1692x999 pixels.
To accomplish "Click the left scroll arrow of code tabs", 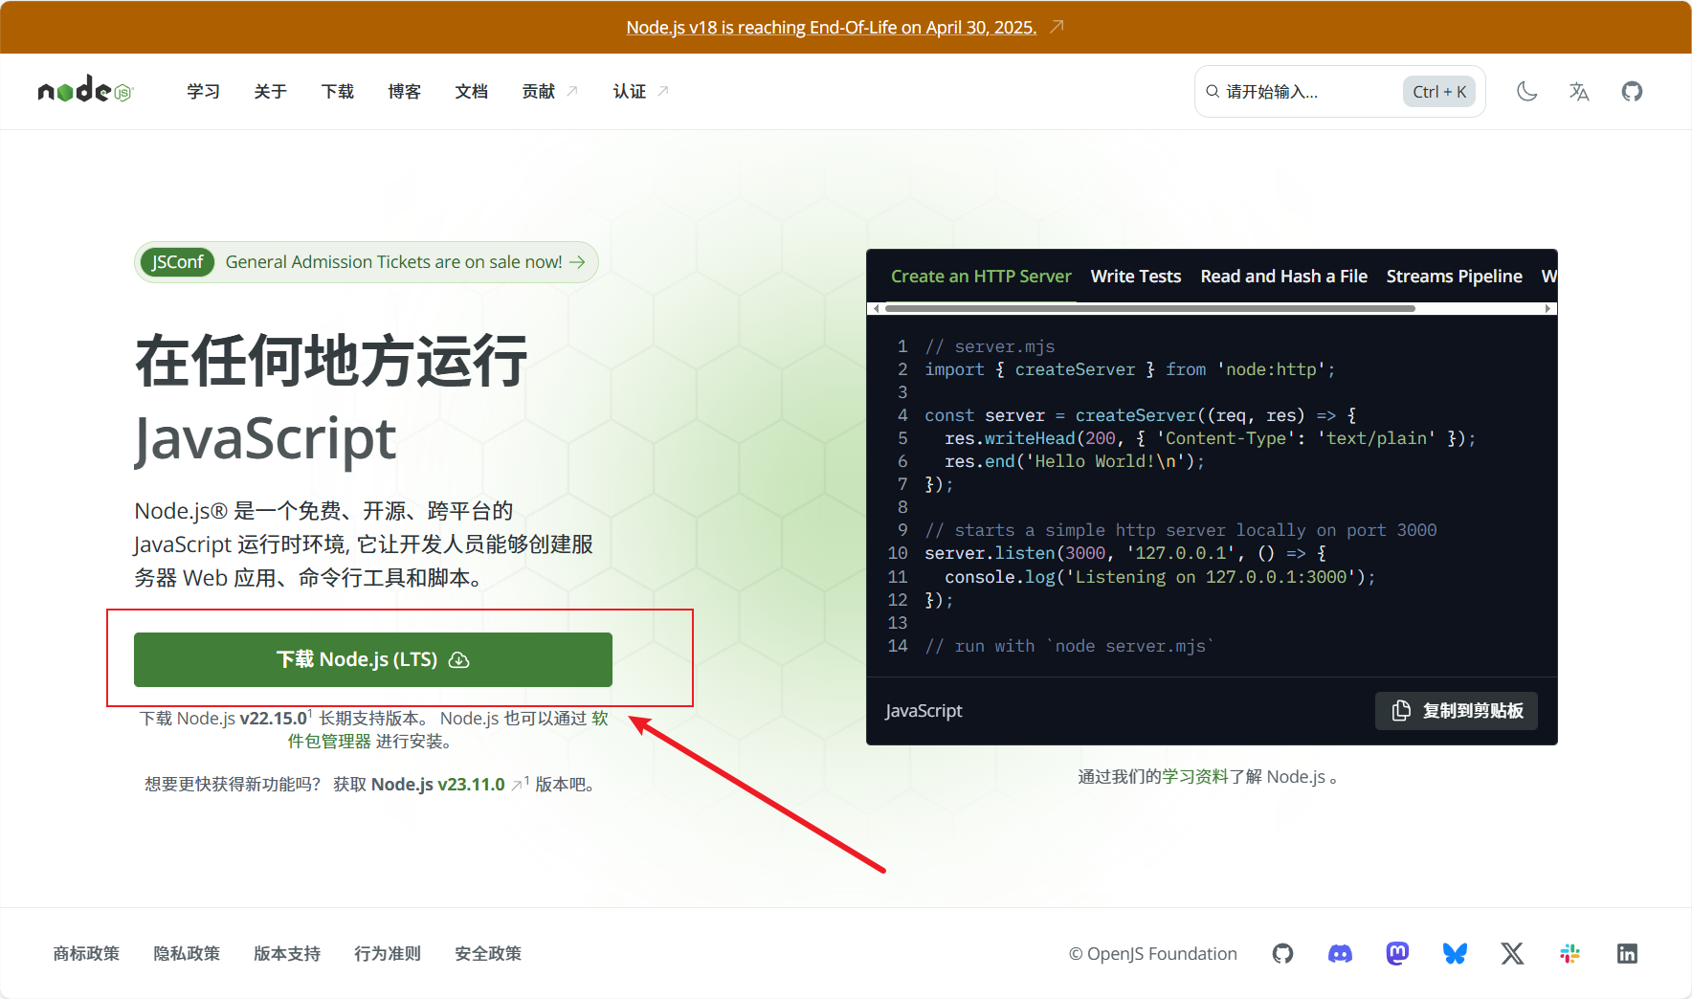I will click(876, 308).
